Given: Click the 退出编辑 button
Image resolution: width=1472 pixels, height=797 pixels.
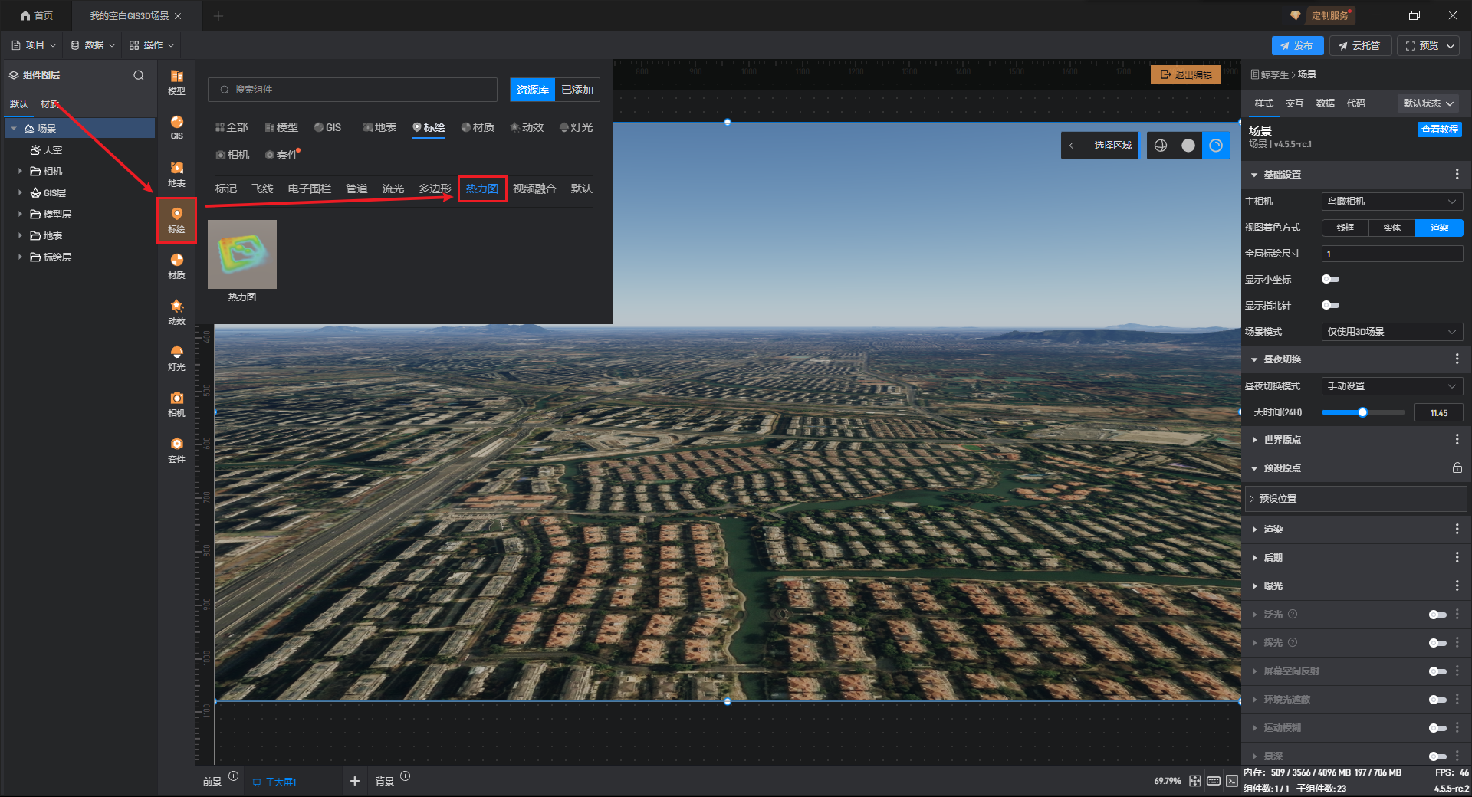Looking at the screenshot, I should coord(1185,74).
